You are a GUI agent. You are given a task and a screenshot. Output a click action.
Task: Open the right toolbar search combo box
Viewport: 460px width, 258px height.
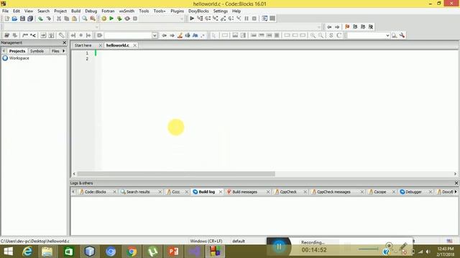[387, 35]
